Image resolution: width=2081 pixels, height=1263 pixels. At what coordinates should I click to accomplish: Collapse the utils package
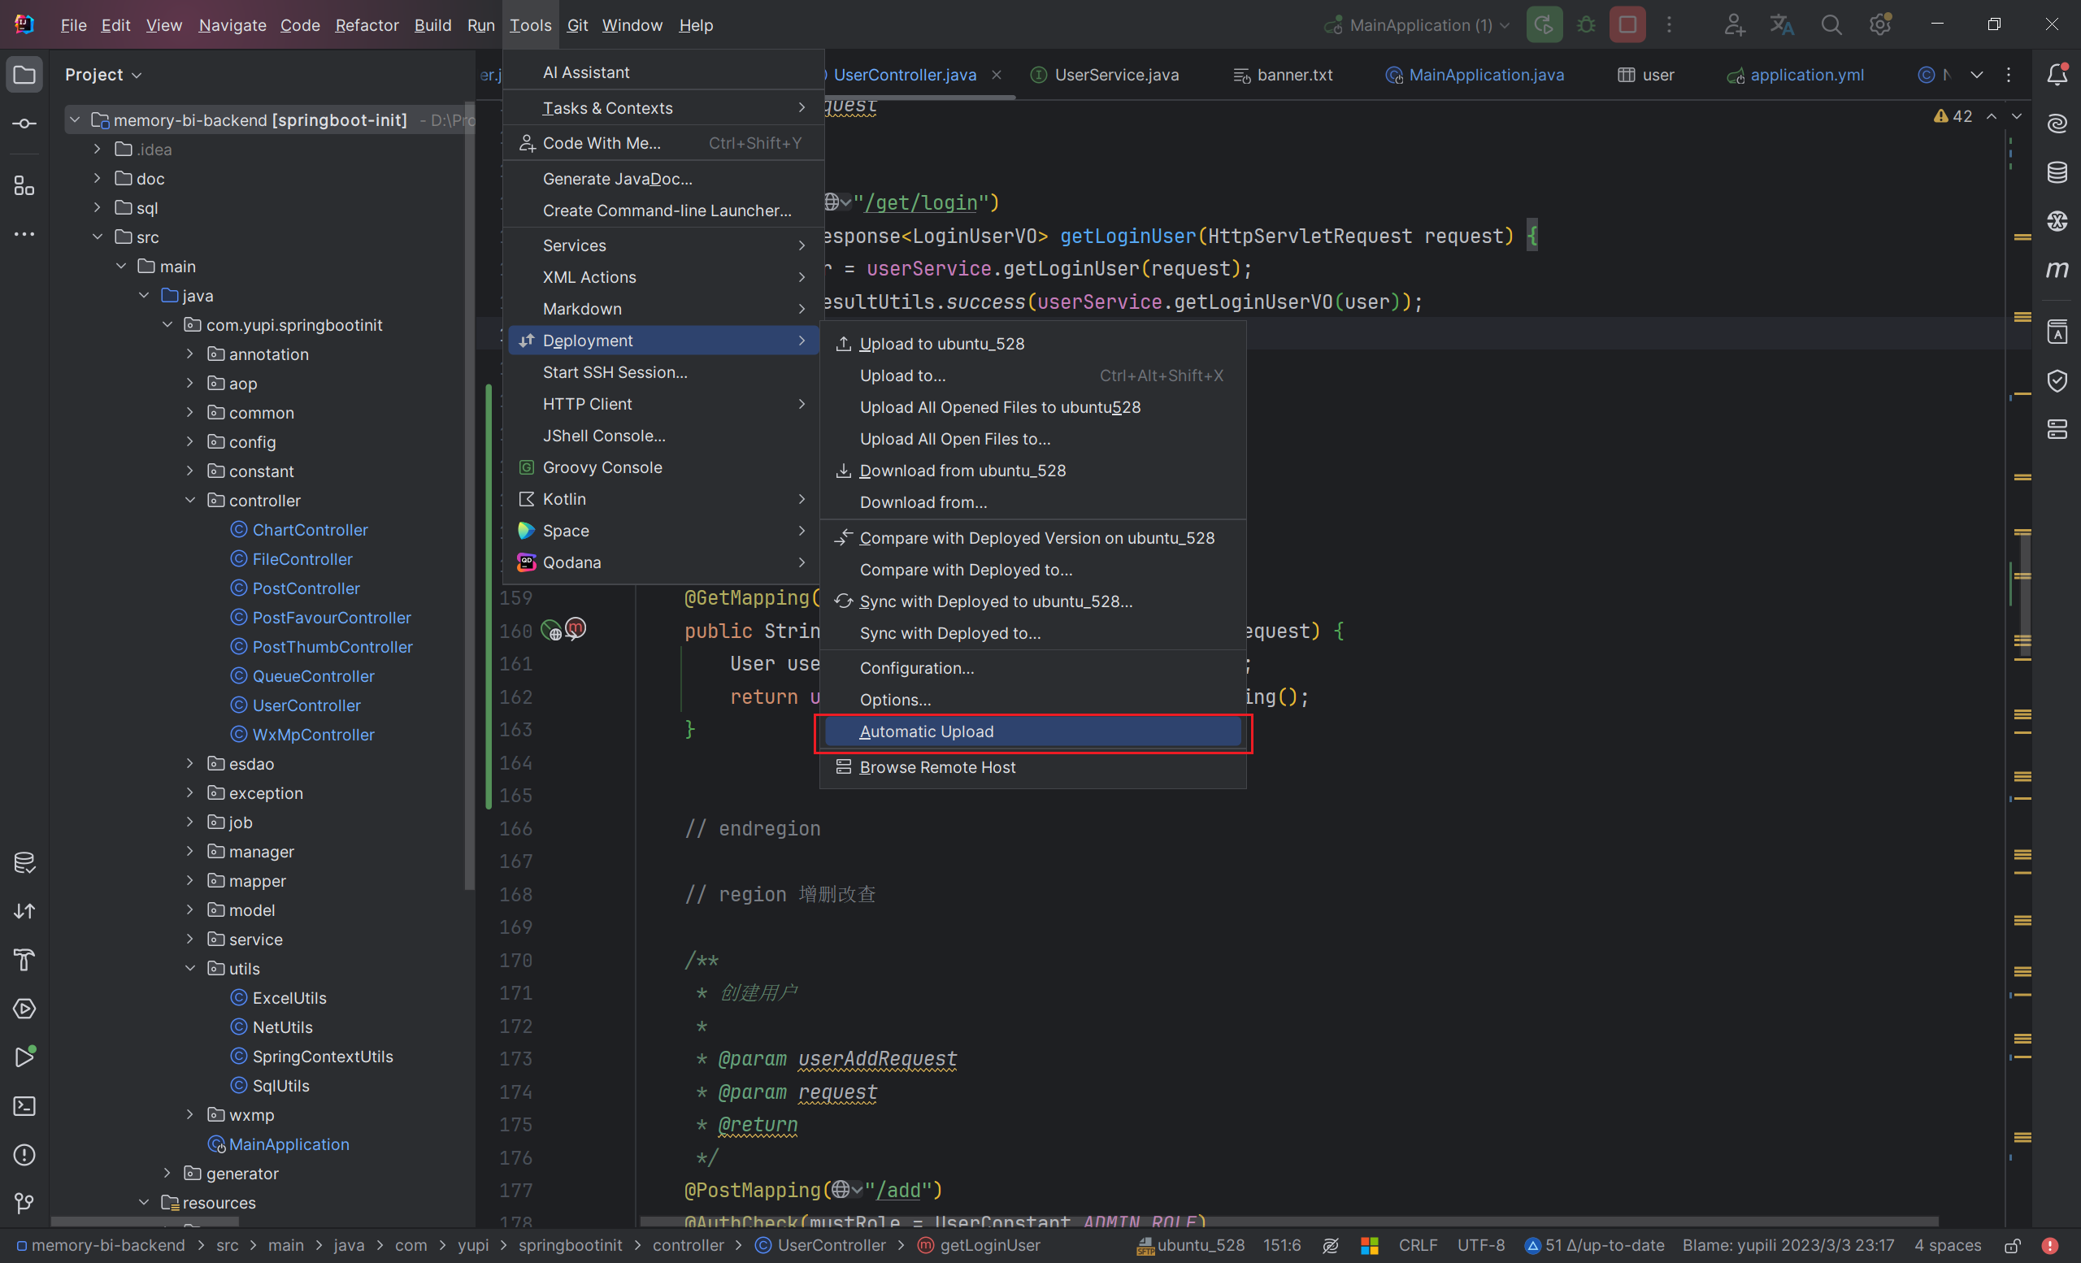point(190,968)
